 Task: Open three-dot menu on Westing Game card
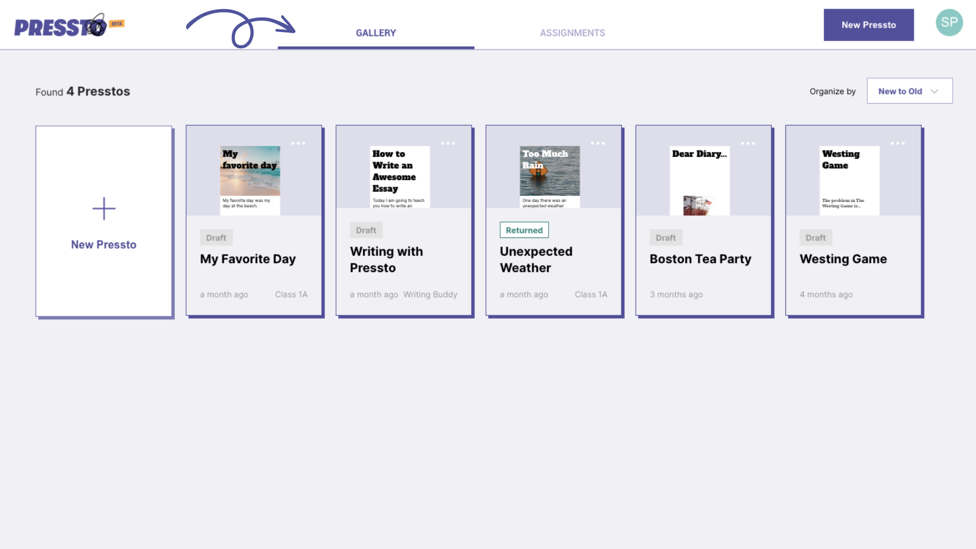[x=898, y=143]
